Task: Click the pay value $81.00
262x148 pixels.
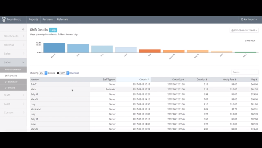Action: pos(254,104)
